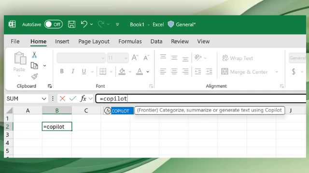Open the Borders dropdown arrow
Viewport: 309px width, 173px height.
(x=111, y=72)
